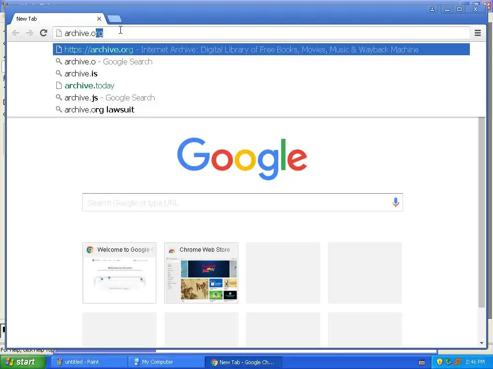Screen dimensions: 493x369
Task: Go forward using the forward arrow
Action: coord(29,33)
